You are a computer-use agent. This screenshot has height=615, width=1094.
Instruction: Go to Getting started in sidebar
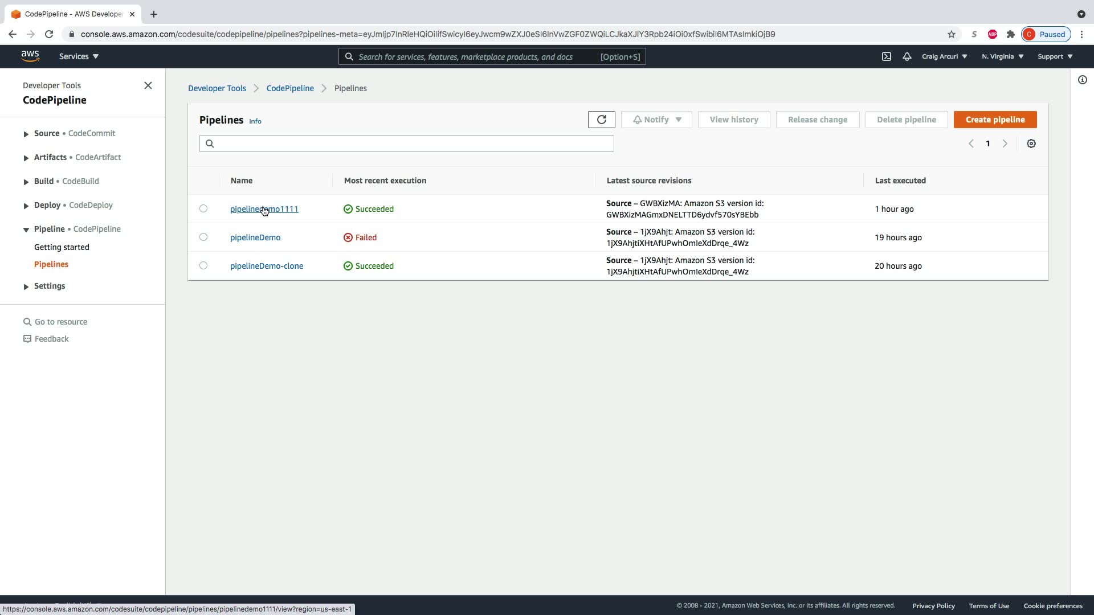(x=62, y=247)
